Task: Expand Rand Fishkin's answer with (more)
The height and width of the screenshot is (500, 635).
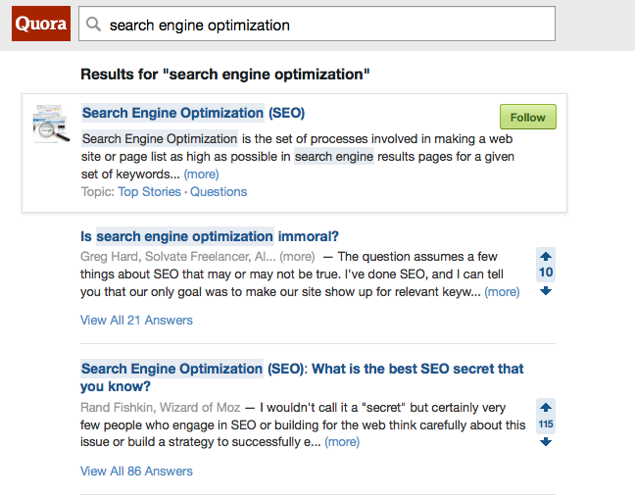Action: (342, 442)
